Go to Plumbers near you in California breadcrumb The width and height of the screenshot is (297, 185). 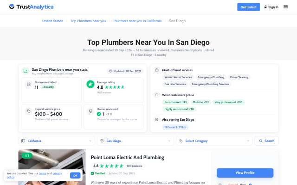pyautogui.click(x=137, y=21)
